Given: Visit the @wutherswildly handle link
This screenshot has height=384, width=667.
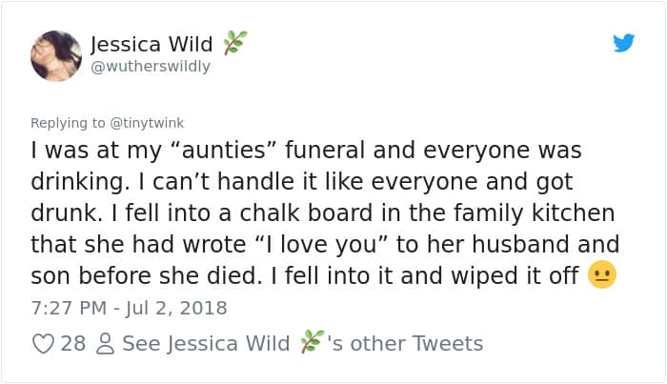Looking at the screenshot, I should (151, 67).
